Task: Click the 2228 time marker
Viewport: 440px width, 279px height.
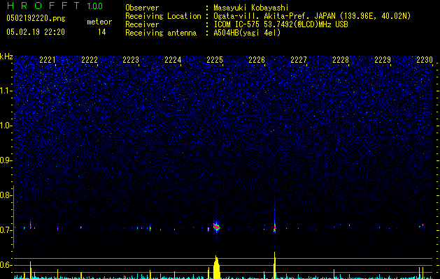Action: 341,60
